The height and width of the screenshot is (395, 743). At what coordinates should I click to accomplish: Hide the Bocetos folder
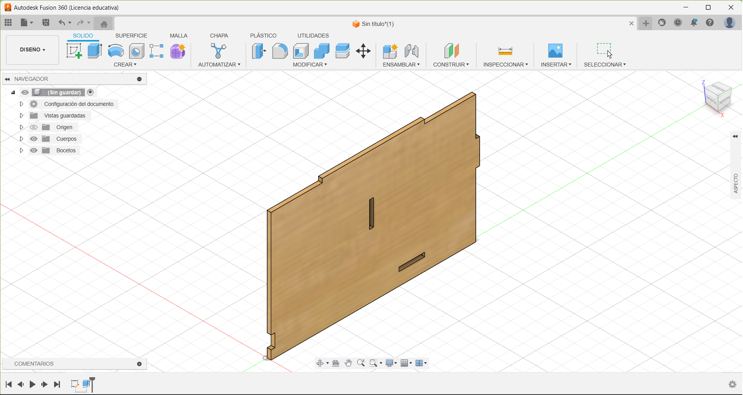(x=34, y=150)
